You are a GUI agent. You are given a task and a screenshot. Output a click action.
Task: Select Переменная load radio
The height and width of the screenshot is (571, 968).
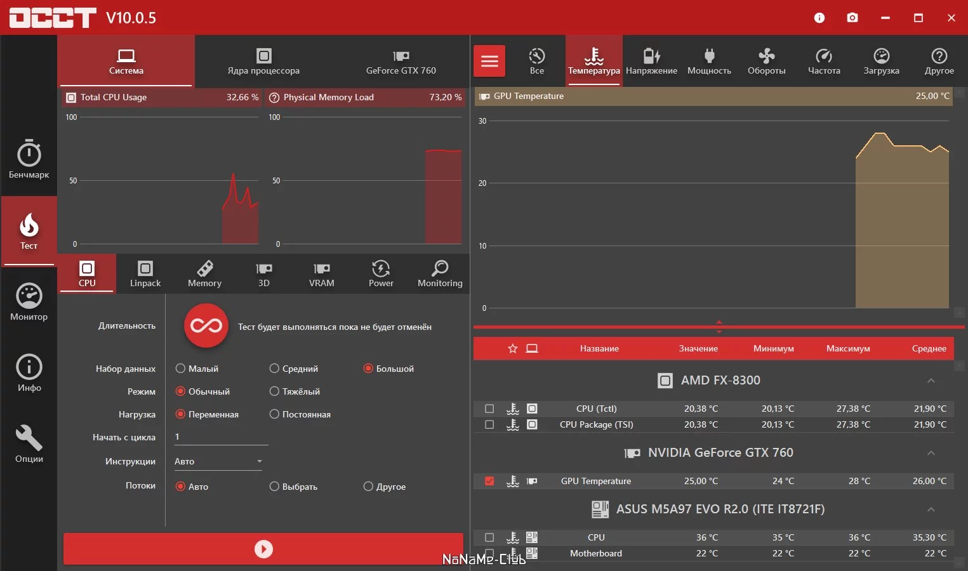pos(207,414)
